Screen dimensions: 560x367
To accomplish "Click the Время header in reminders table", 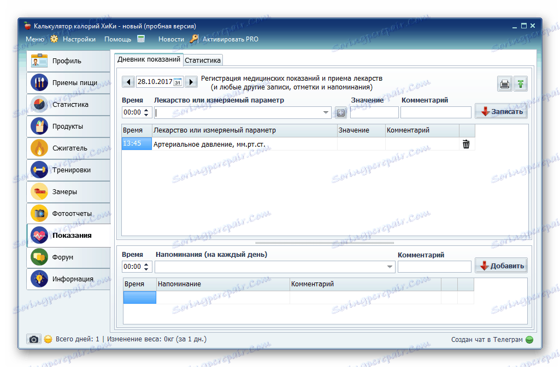I will click(x=140, y=284).
